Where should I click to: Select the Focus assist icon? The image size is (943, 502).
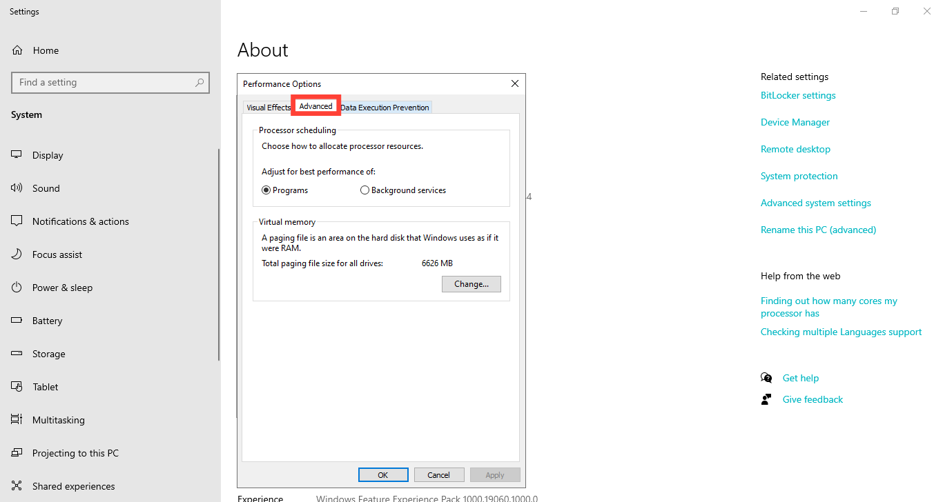pyautogui.click(x=15, y=254)
